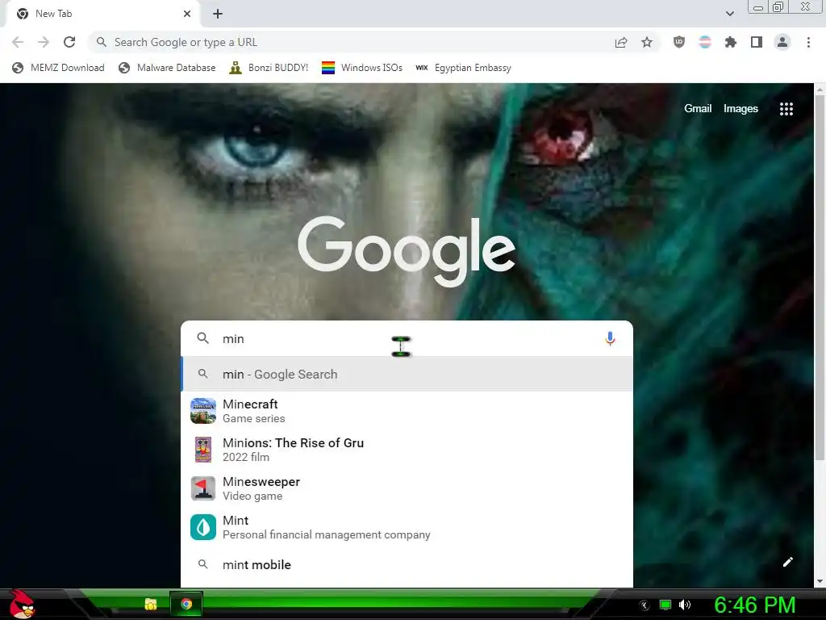Click the Minecraft thumbnail image

coord(202,411)
